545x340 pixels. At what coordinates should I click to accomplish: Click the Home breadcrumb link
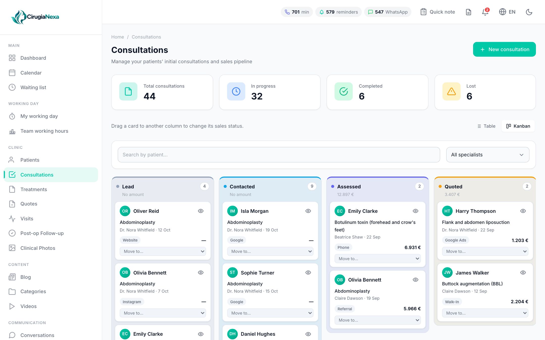click(118, 37)
